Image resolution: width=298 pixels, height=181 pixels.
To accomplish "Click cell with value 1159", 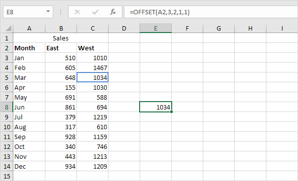I will click(93, 137).
